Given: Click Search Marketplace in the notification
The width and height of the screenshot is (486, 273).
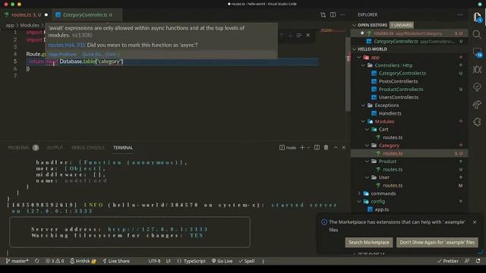Looking at the screenshot, I should coord(369,243).
